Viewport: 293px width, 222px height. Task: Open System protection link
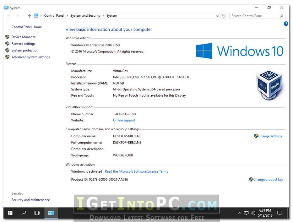coord(25,50)
